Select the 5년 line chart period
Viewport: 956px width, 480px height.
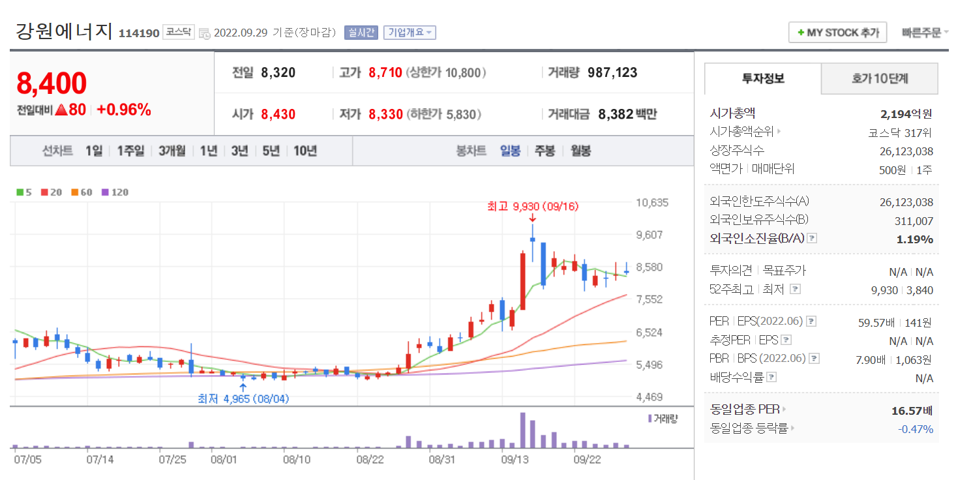[x=271, y=151]
